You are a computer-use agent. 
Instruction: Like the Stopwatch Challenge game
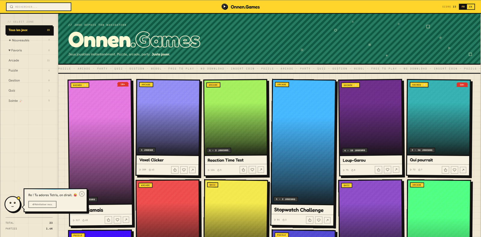click(310, 220)
